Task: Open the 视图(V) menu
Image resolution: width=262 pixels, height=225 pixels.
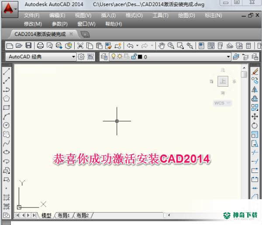Action: (x=83, y=16)
